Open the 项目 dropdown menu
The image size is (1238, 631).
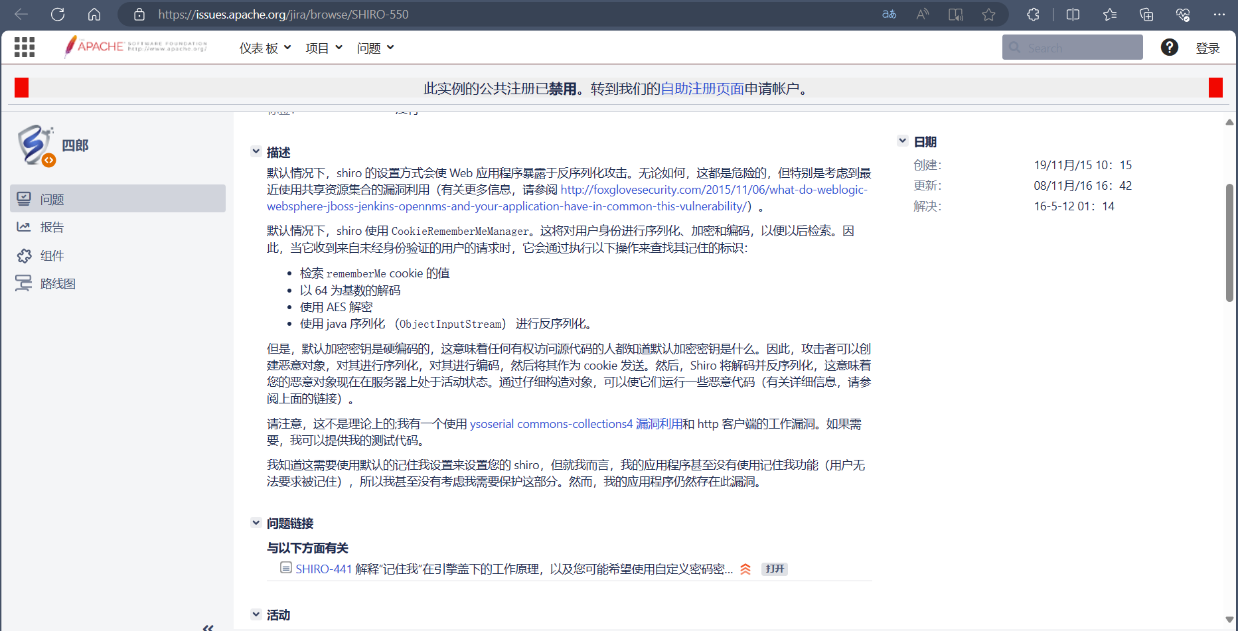324,48
